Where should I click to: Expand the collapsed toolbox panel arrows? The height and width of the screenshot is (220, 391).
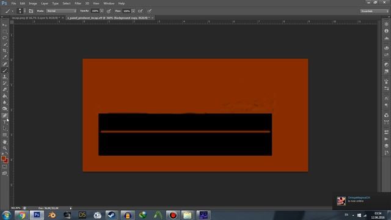2,16
